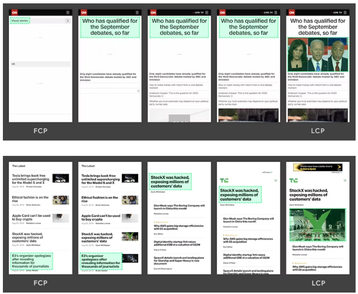
Task: Click the merch money link below the candidates photo
Action: point(314,86)
